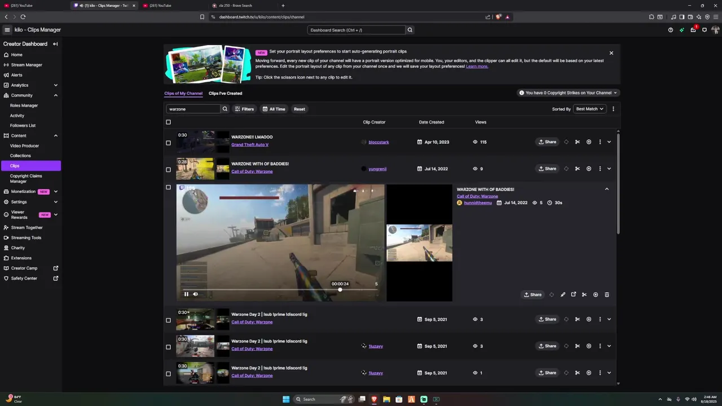Check the yungrenji WARZONE WITH BADDIES! clip checkbox

tap(168, 169)
